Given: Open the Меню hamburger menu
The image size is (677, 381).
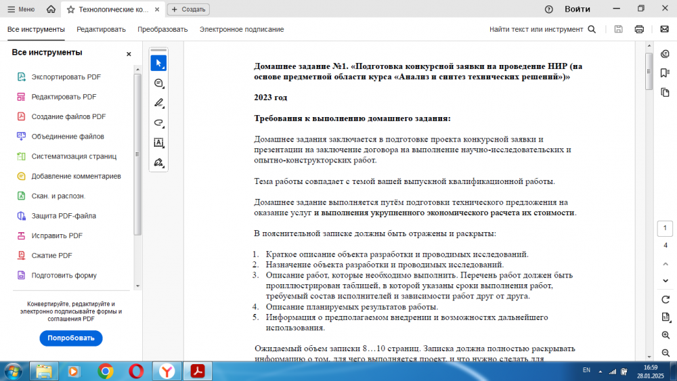Looking at the screenshot, I should pos(20,9).
